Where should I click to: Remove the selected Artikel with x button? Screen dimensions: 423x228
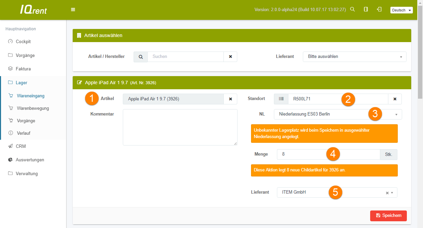coord(231,99)
